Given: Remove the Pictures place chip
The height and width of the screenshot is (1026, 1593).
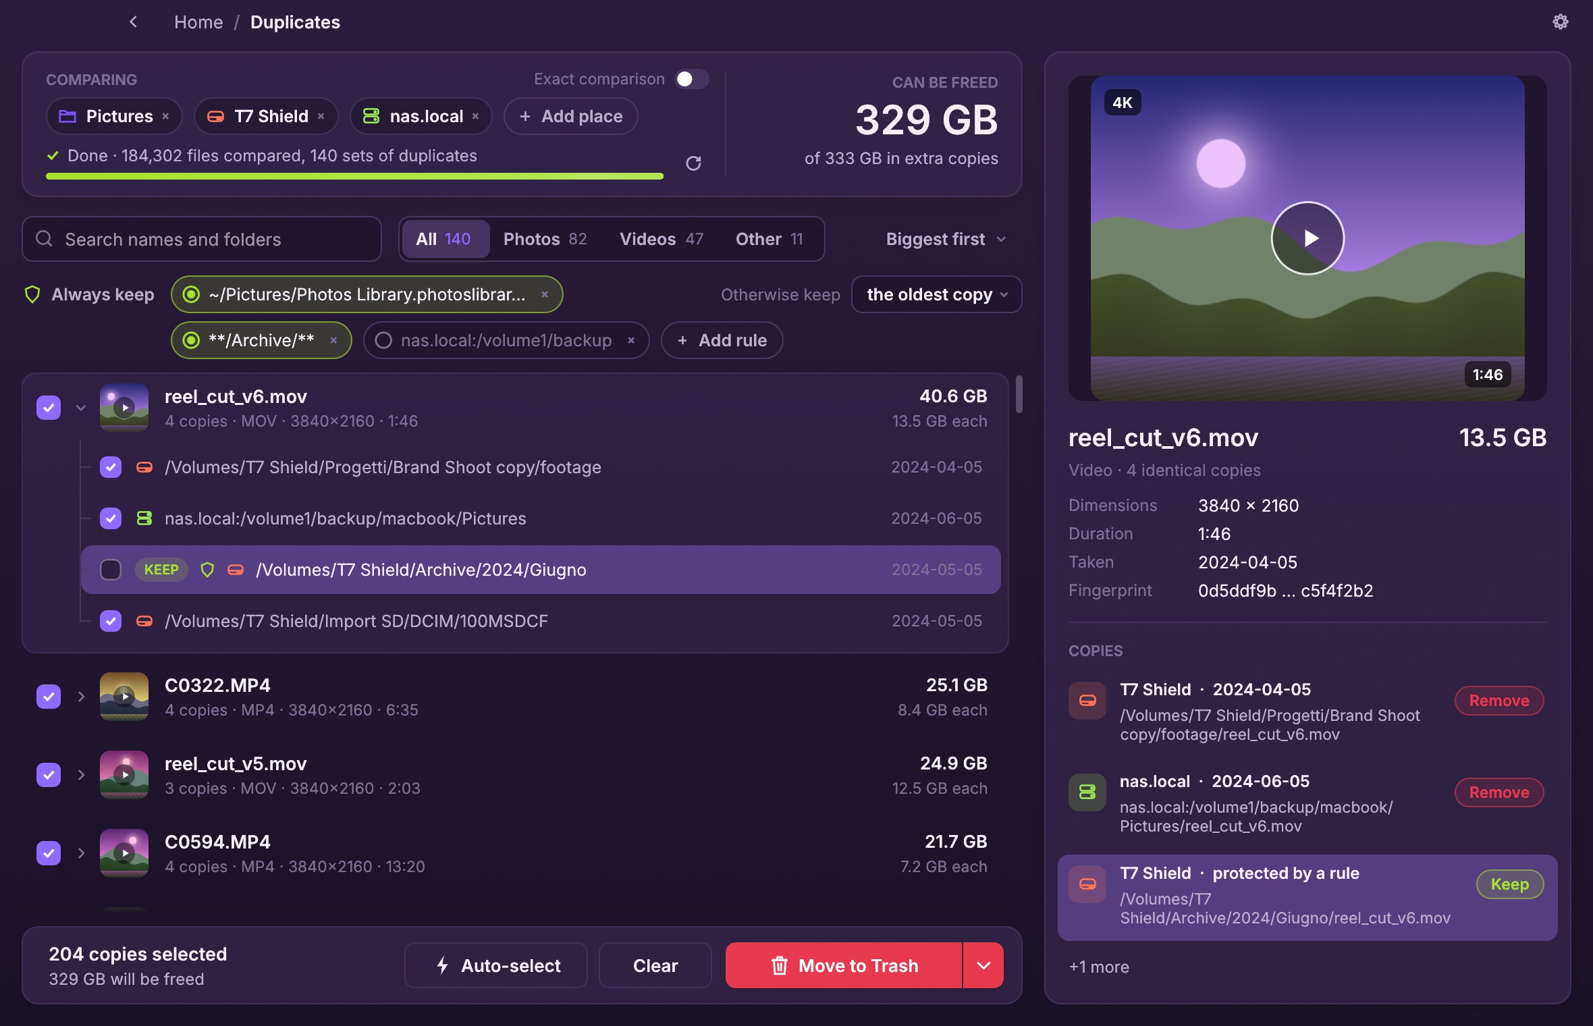Looking at the screenshot, I should 165,116.
